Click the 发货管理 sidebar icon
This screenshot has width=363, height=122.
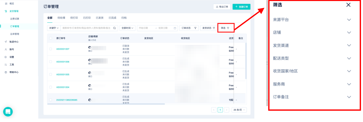tap(6, 11)
